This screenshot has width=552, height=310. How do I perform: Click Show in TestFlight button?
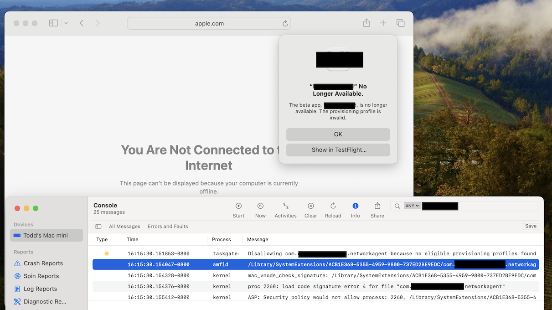coord(338,150)
